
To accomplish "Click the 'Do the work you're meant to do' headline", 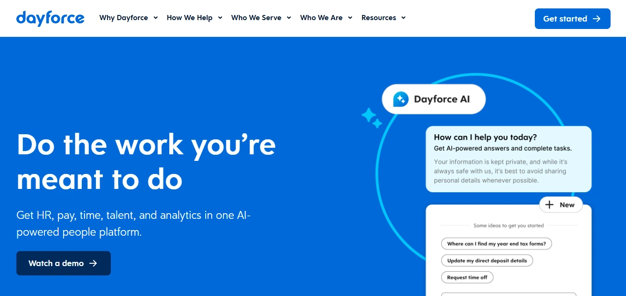I will 146,162.
